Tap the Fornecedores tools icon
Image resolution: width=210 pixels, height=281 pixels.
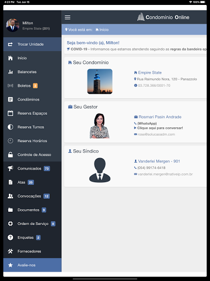click(10, 251)
